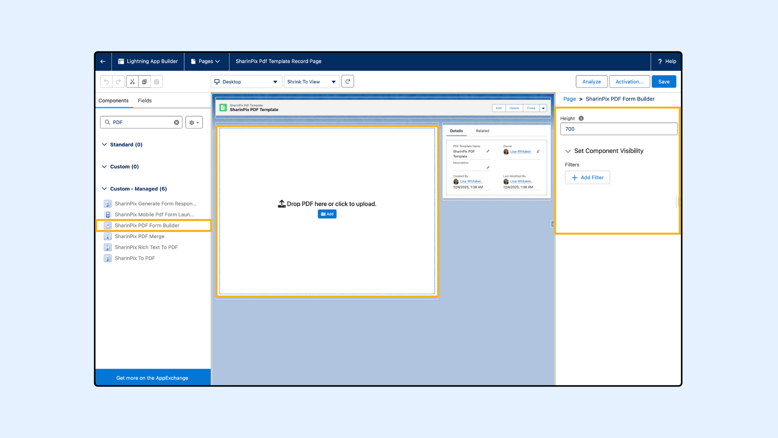
Task: Select SharinPix PDF Merge component
Action: 139,236
